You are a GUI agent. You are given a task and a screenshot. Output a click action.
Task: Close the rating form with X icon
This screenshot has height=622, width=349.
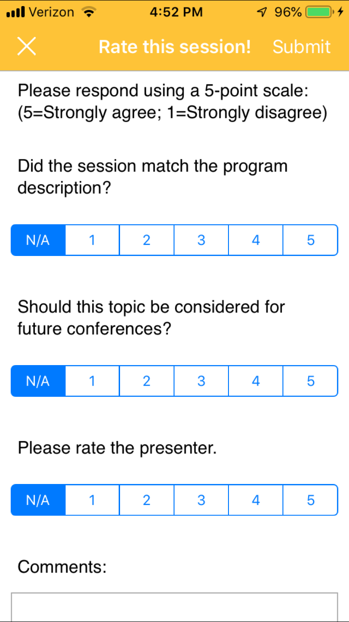click(27, 47)
